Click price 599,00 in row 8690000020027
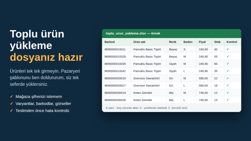 [x=203, y=86]
